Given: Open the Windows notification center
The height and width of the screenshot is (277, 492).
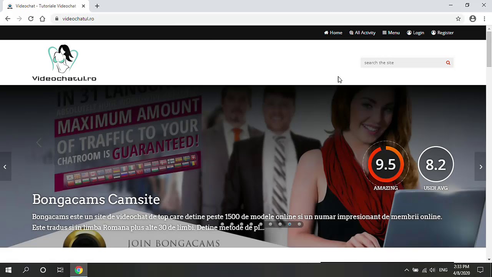Looking at the screenshot, I should (x=480, y=270).
